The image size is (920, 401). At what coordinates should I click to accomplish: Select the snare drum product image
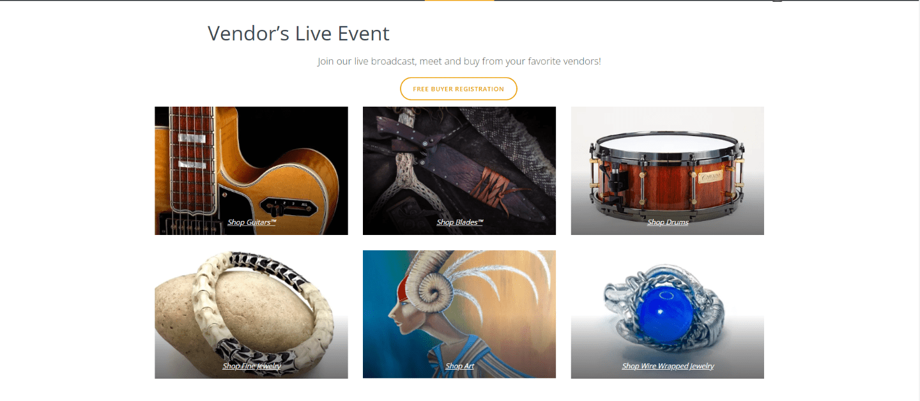tap(668, 170)
